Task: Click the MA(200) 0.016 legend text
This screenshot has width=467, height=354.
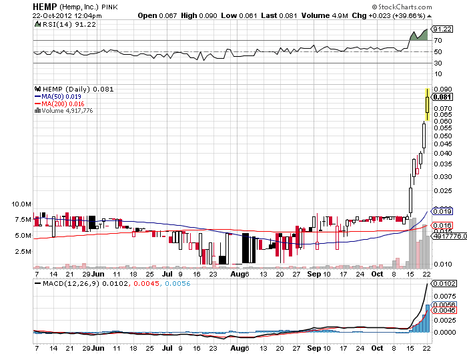Action: pos(63,104)
